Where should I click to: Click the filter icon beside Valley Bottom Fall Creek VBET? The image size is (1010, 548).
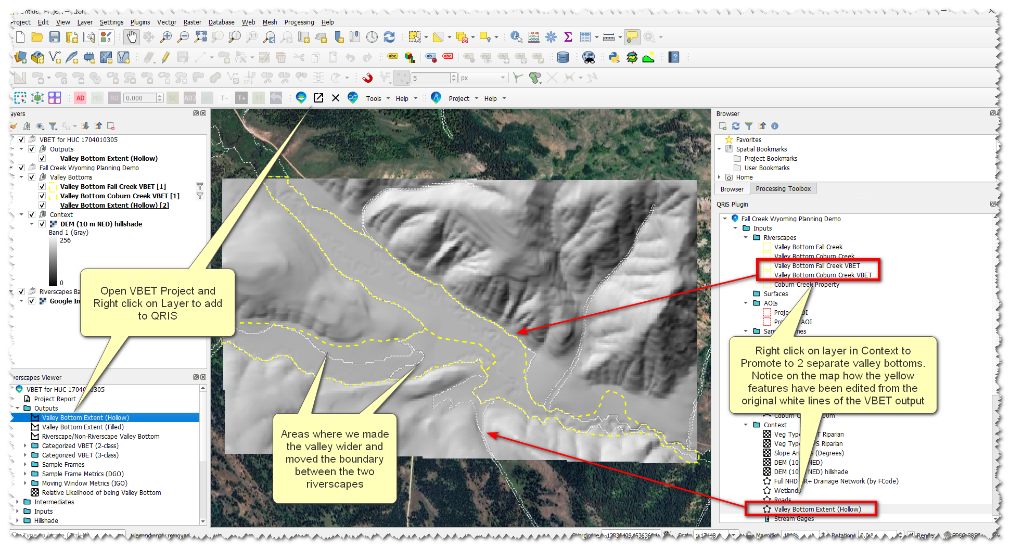coord(199,186)
